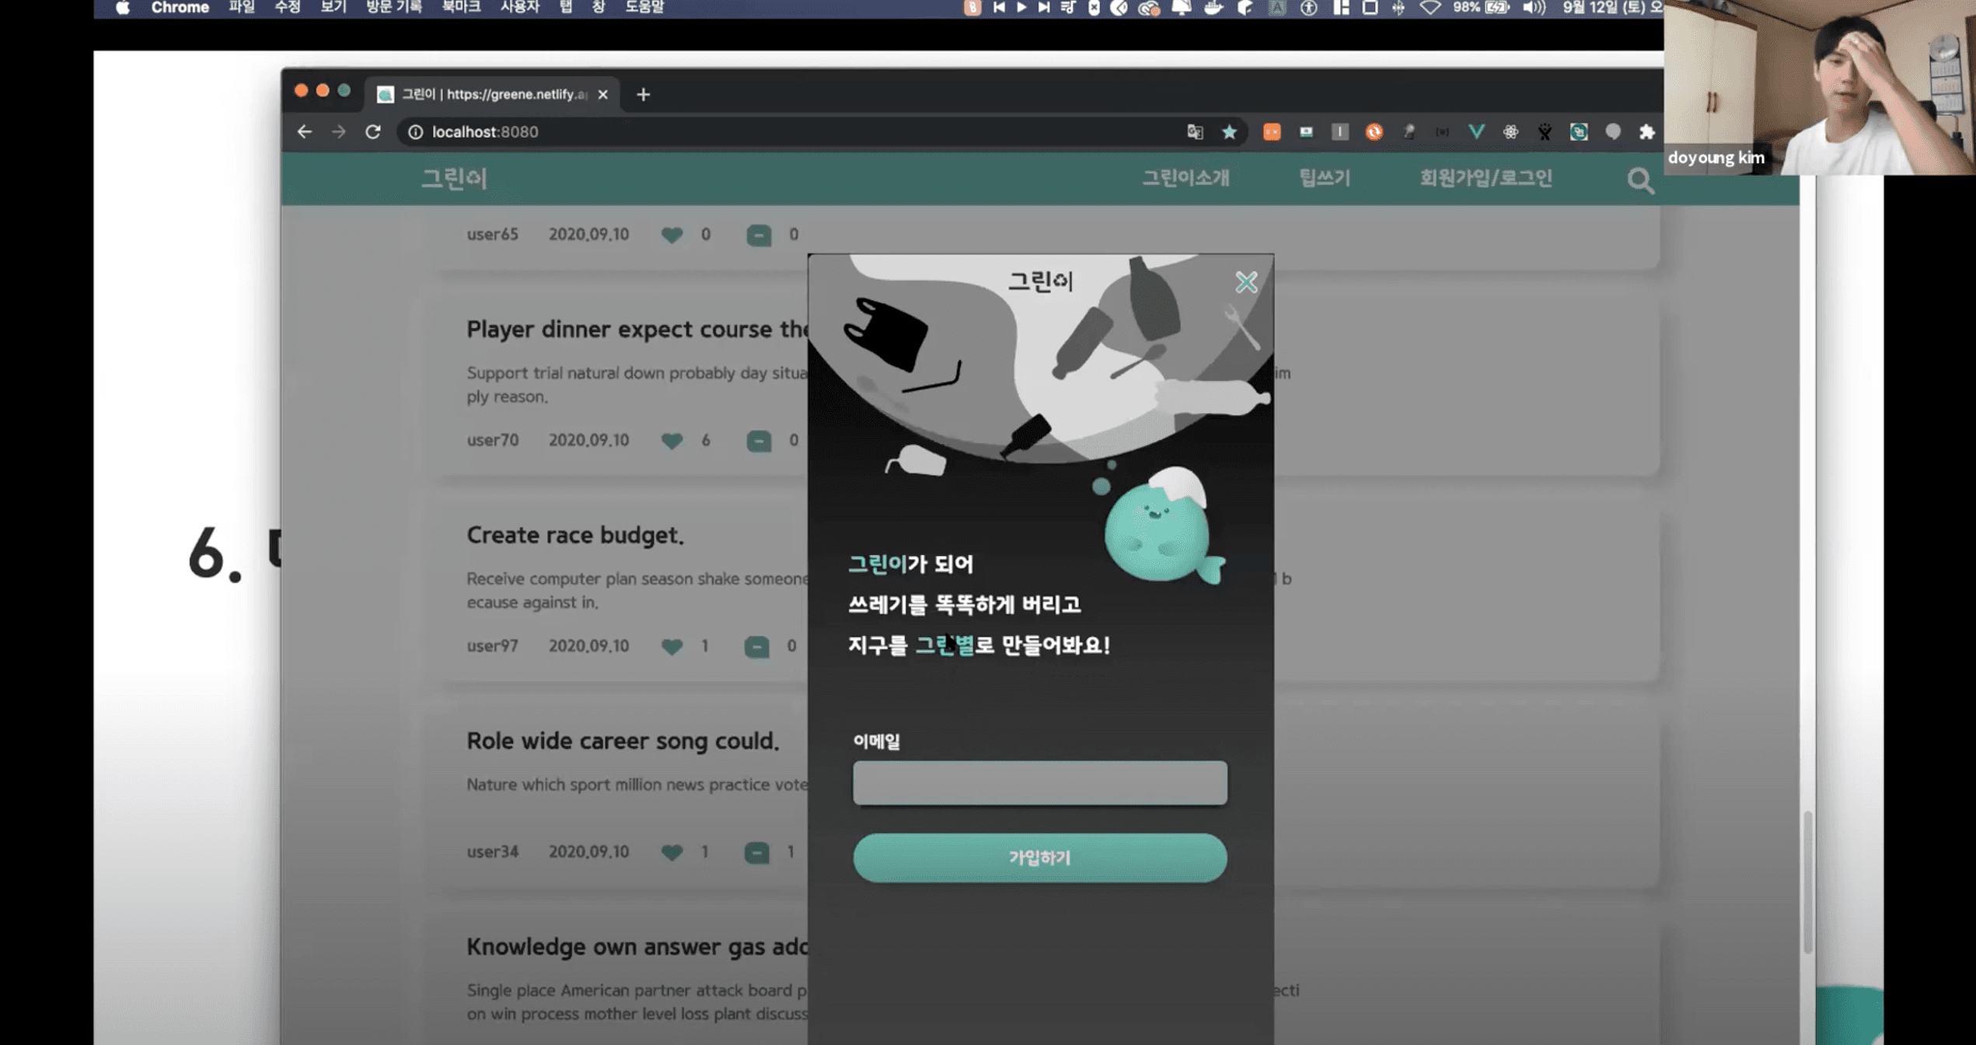Open the React devtools atom extension icon
The height and width of the screenshot is (1045, 1976).
(x=1510, y=132)
